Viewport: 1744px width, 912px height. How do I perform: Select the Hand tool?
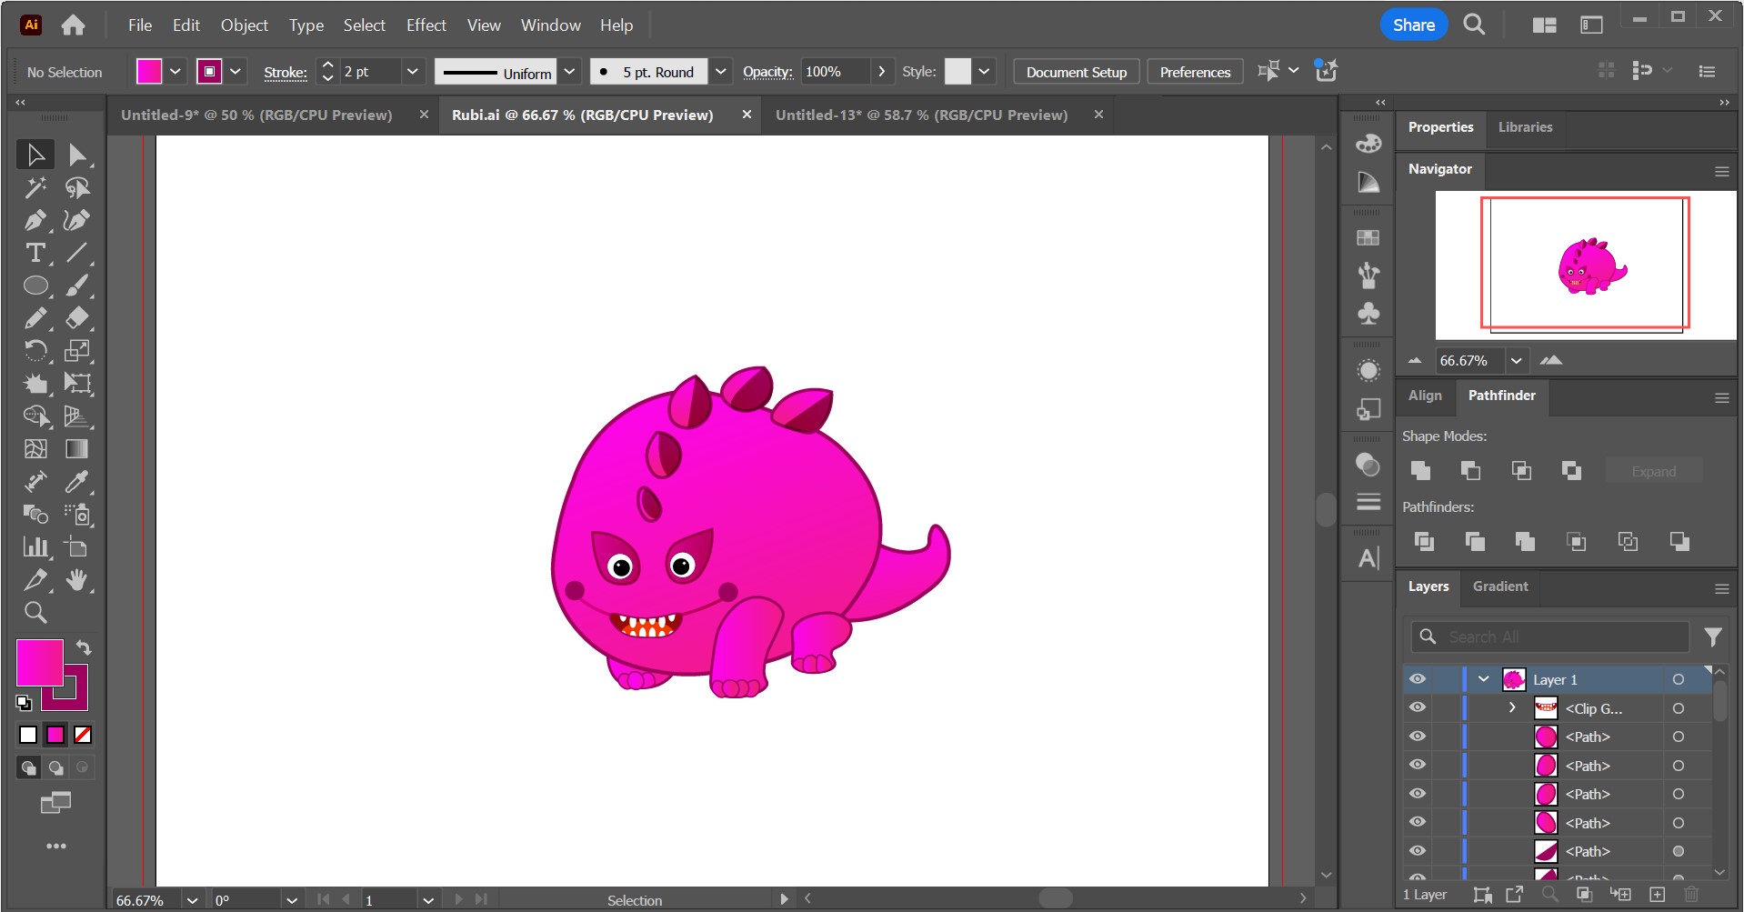click(x=77, y=580)
